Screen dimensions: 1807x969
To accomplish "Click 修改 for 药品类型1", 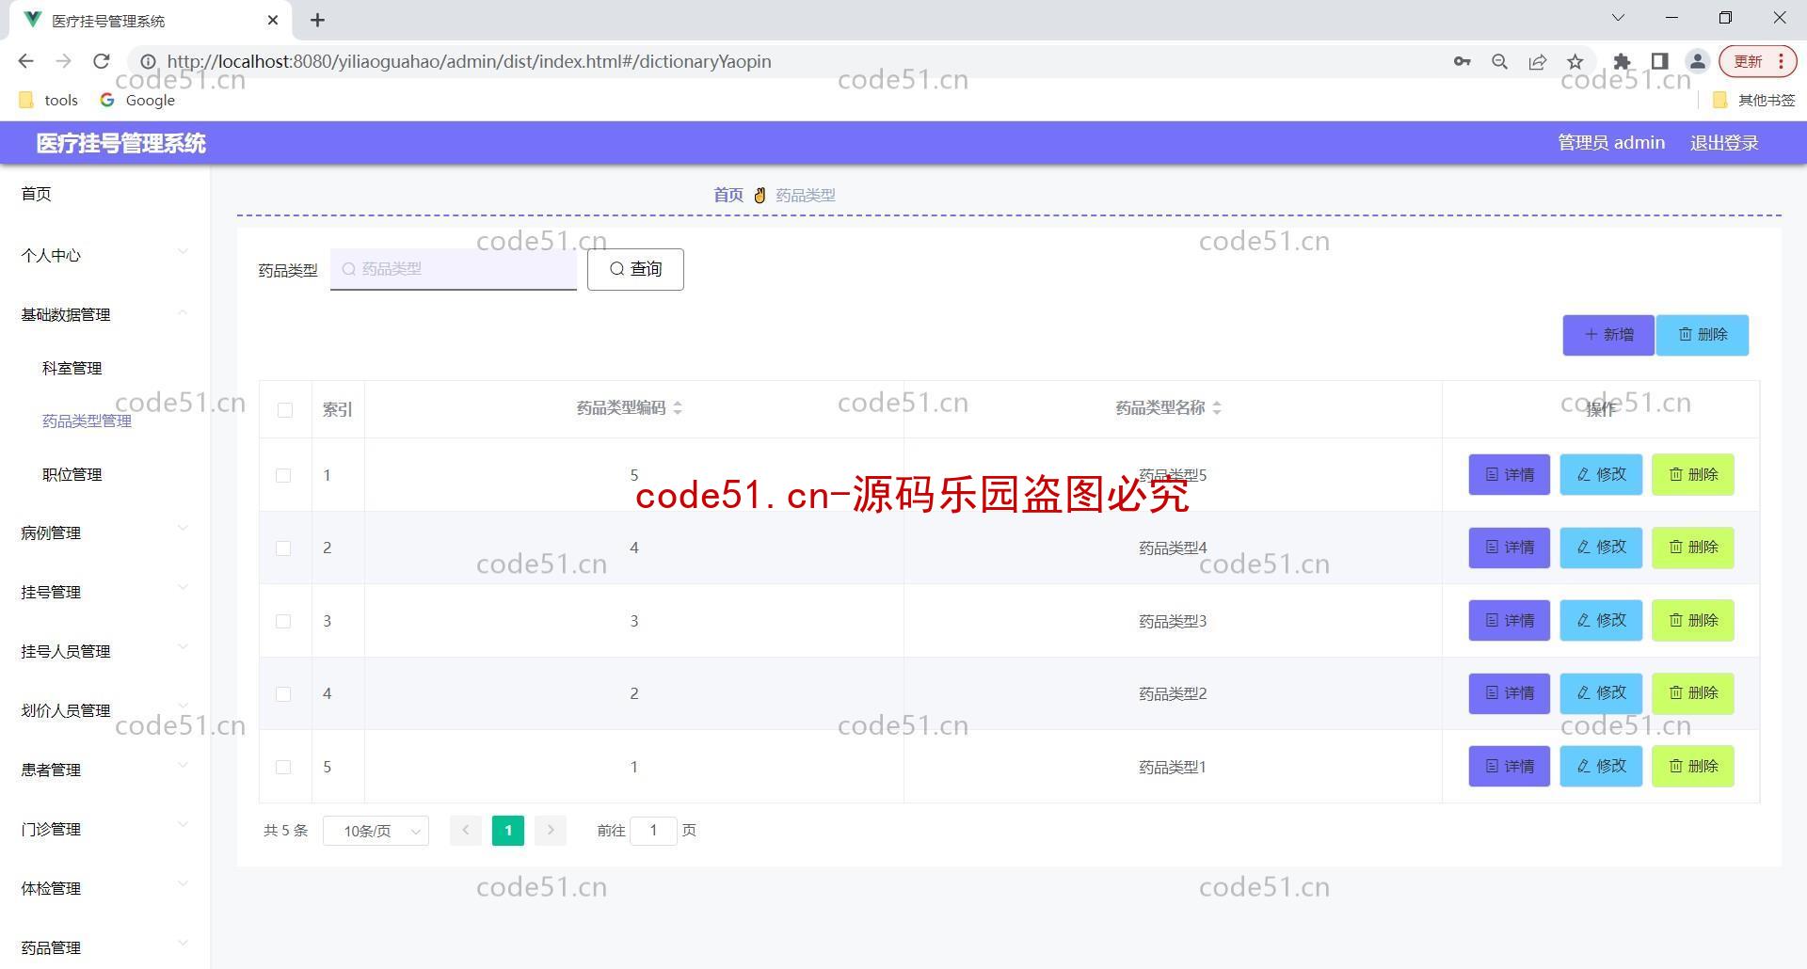I will pyautogui.click(x=1601, y=766).
